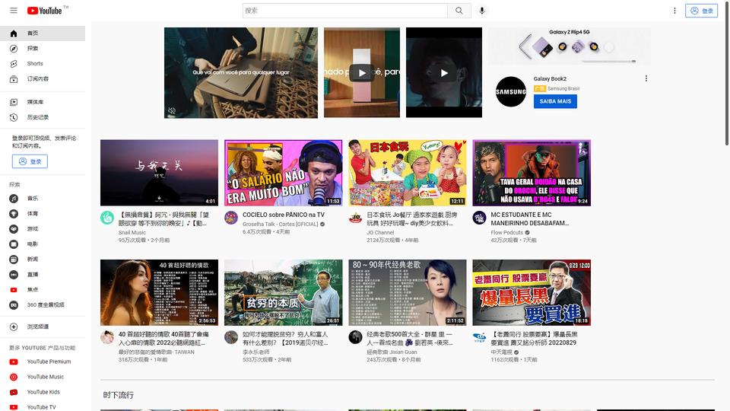The image size is (730, 411).
Task: Open 历史记录 history in sidebar
Action: tap(43, 117)
